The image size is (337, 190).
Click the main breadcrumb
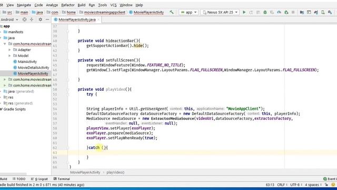(x=22, y=12)
